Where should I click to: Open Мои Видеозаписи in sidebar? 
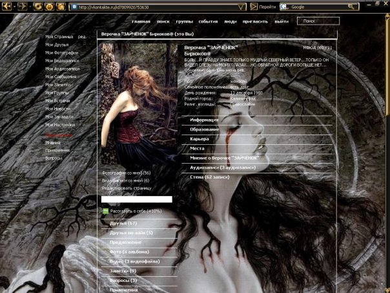(x=62, y=61)
